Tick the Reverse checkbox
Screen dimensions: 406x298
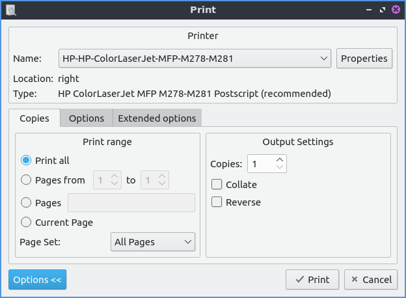tap(217, 202)
